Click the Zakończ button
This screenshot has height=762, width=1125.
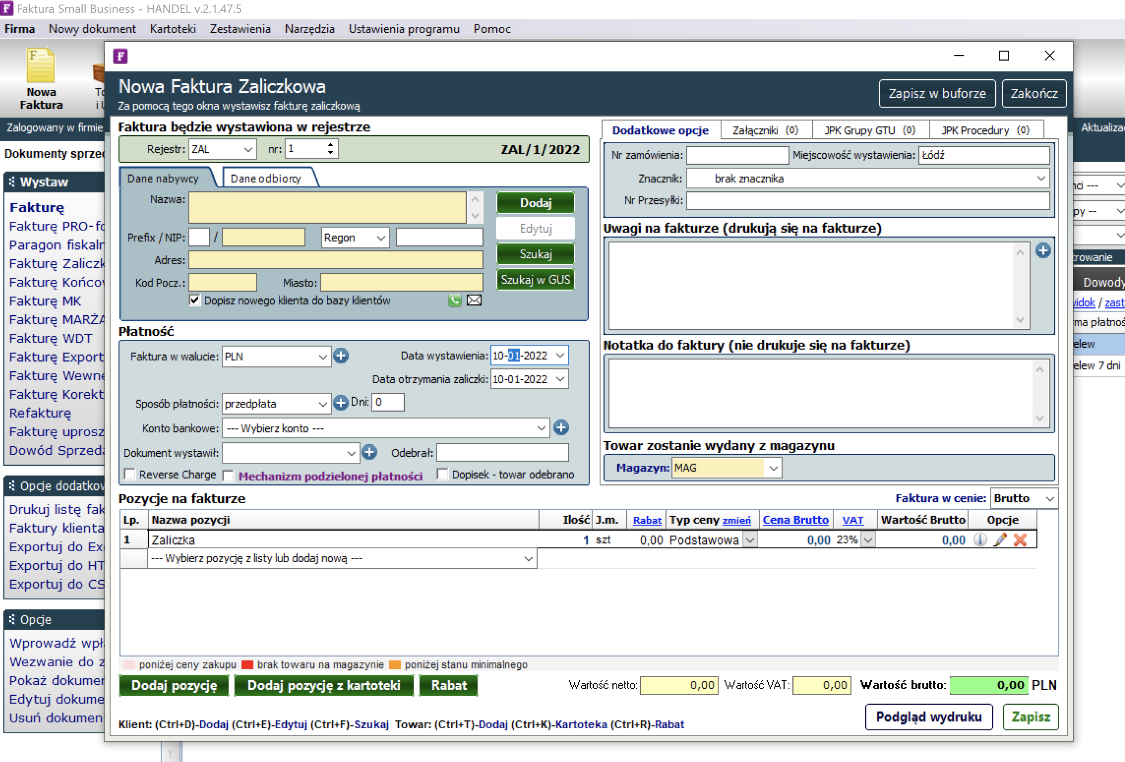tap(1033, 94)
